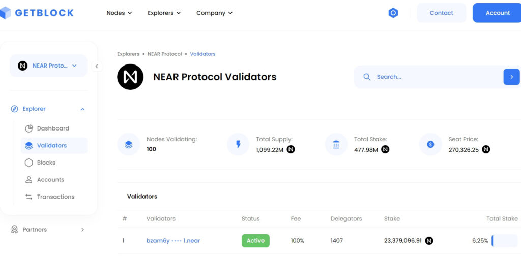Click the Nodes Validating layers icon
The height and width of the screenshot is (260, 521).
[x=129, y=144]
